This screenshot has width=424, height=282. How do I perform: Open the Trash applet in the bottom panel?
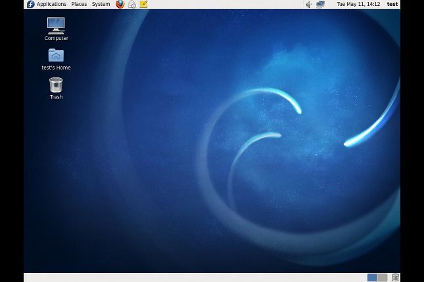point(395,277)
